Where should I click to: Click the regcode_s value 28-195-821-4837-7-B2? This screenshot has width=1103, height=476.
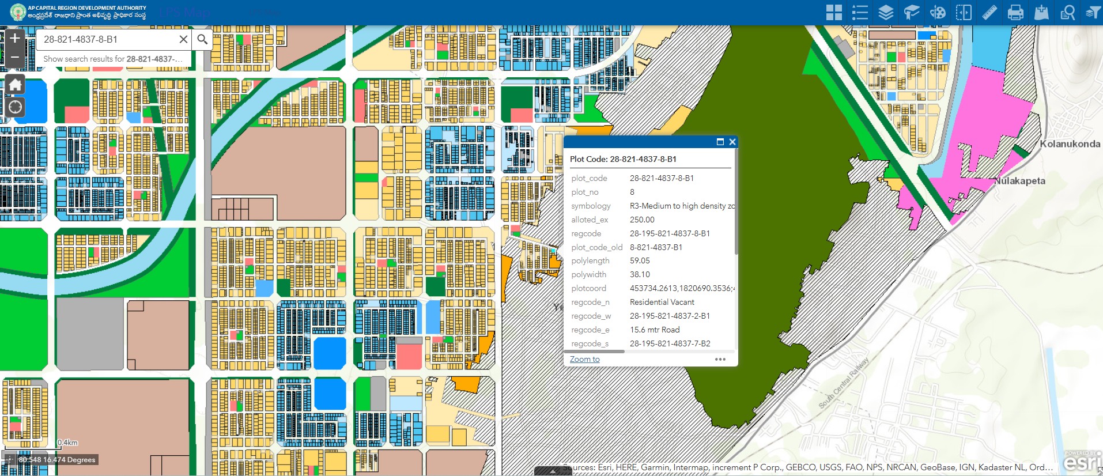point(670,343)
